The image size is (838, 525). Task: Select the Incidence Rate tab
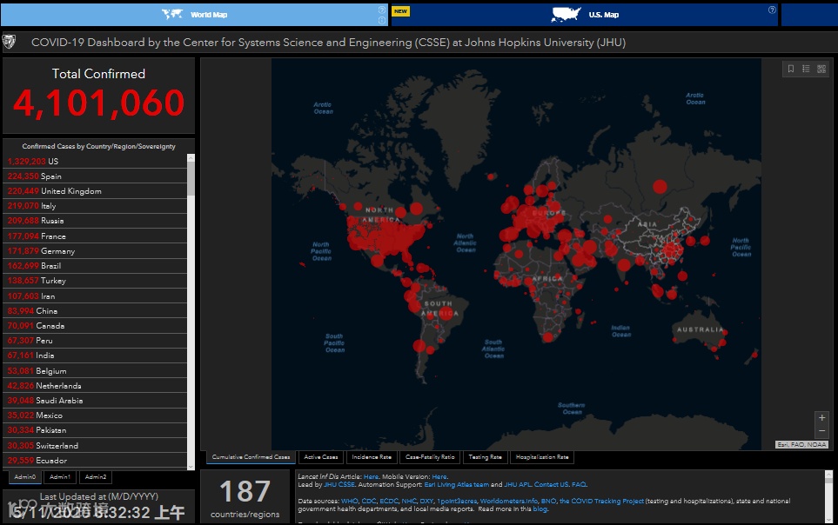pos(372,457)
